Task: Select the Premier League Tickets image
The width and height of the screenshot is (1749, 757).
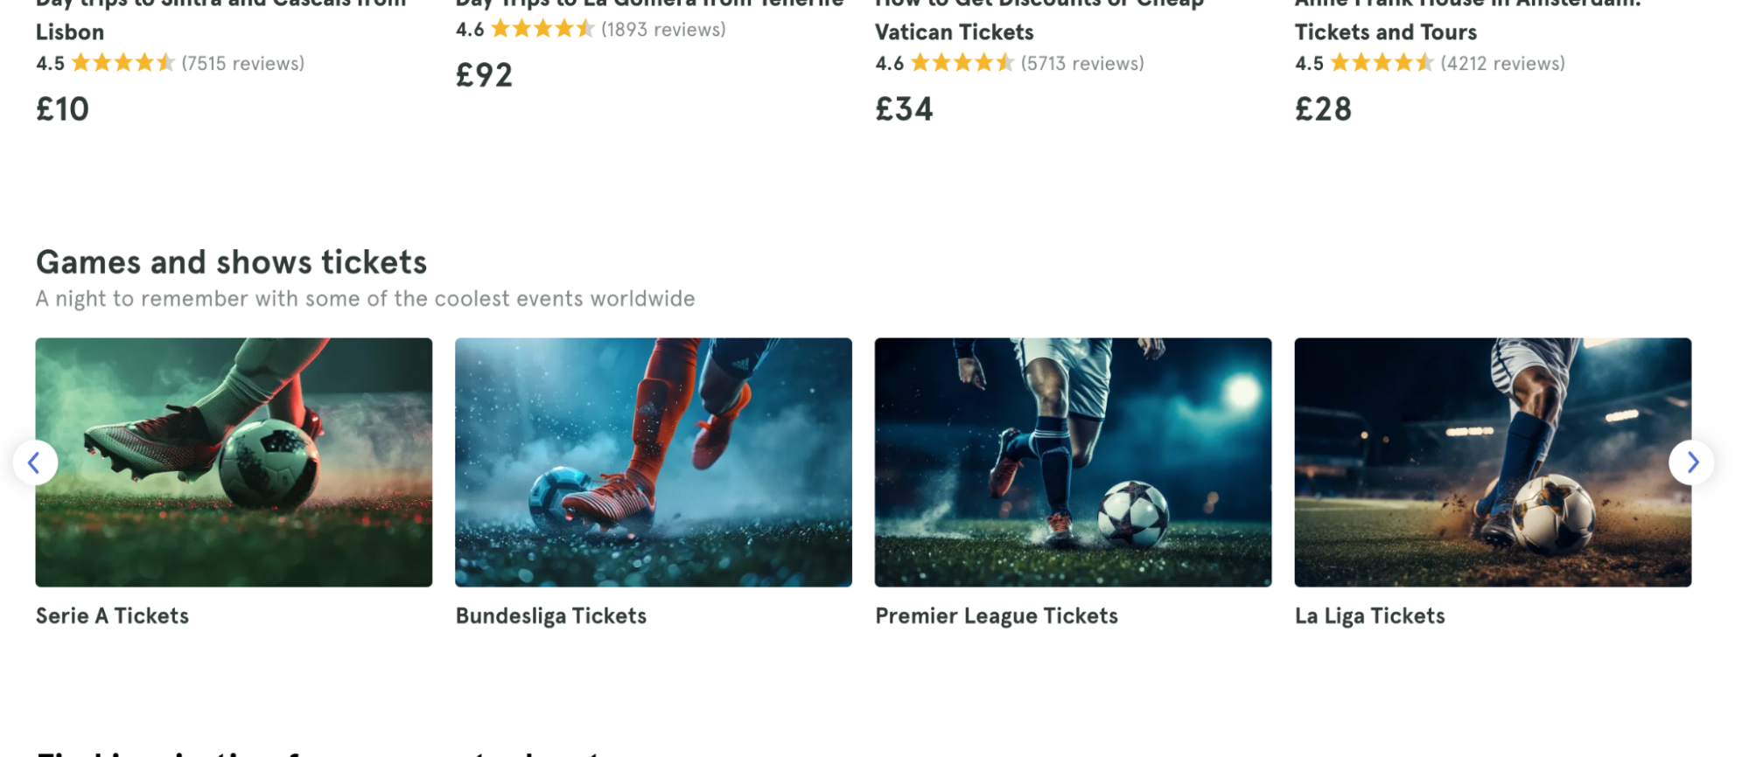Action: (x=1073, y=461)
